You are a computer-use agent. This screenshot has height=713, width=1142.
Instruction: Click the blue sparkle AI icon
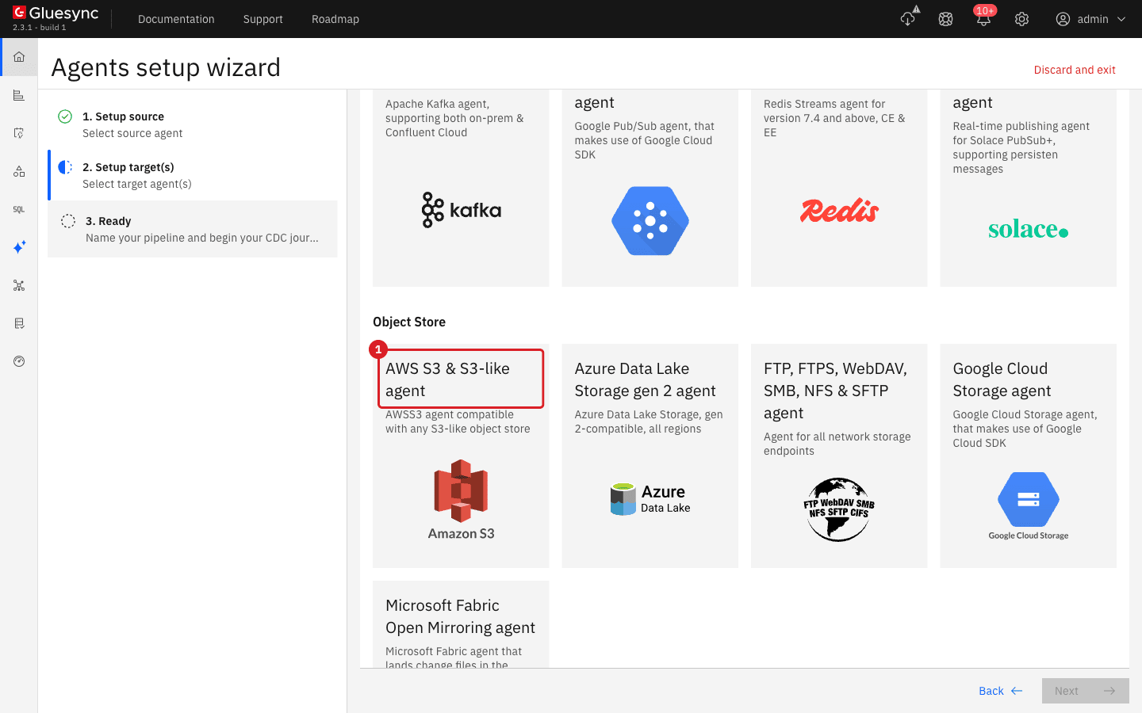tap(19, 247)
